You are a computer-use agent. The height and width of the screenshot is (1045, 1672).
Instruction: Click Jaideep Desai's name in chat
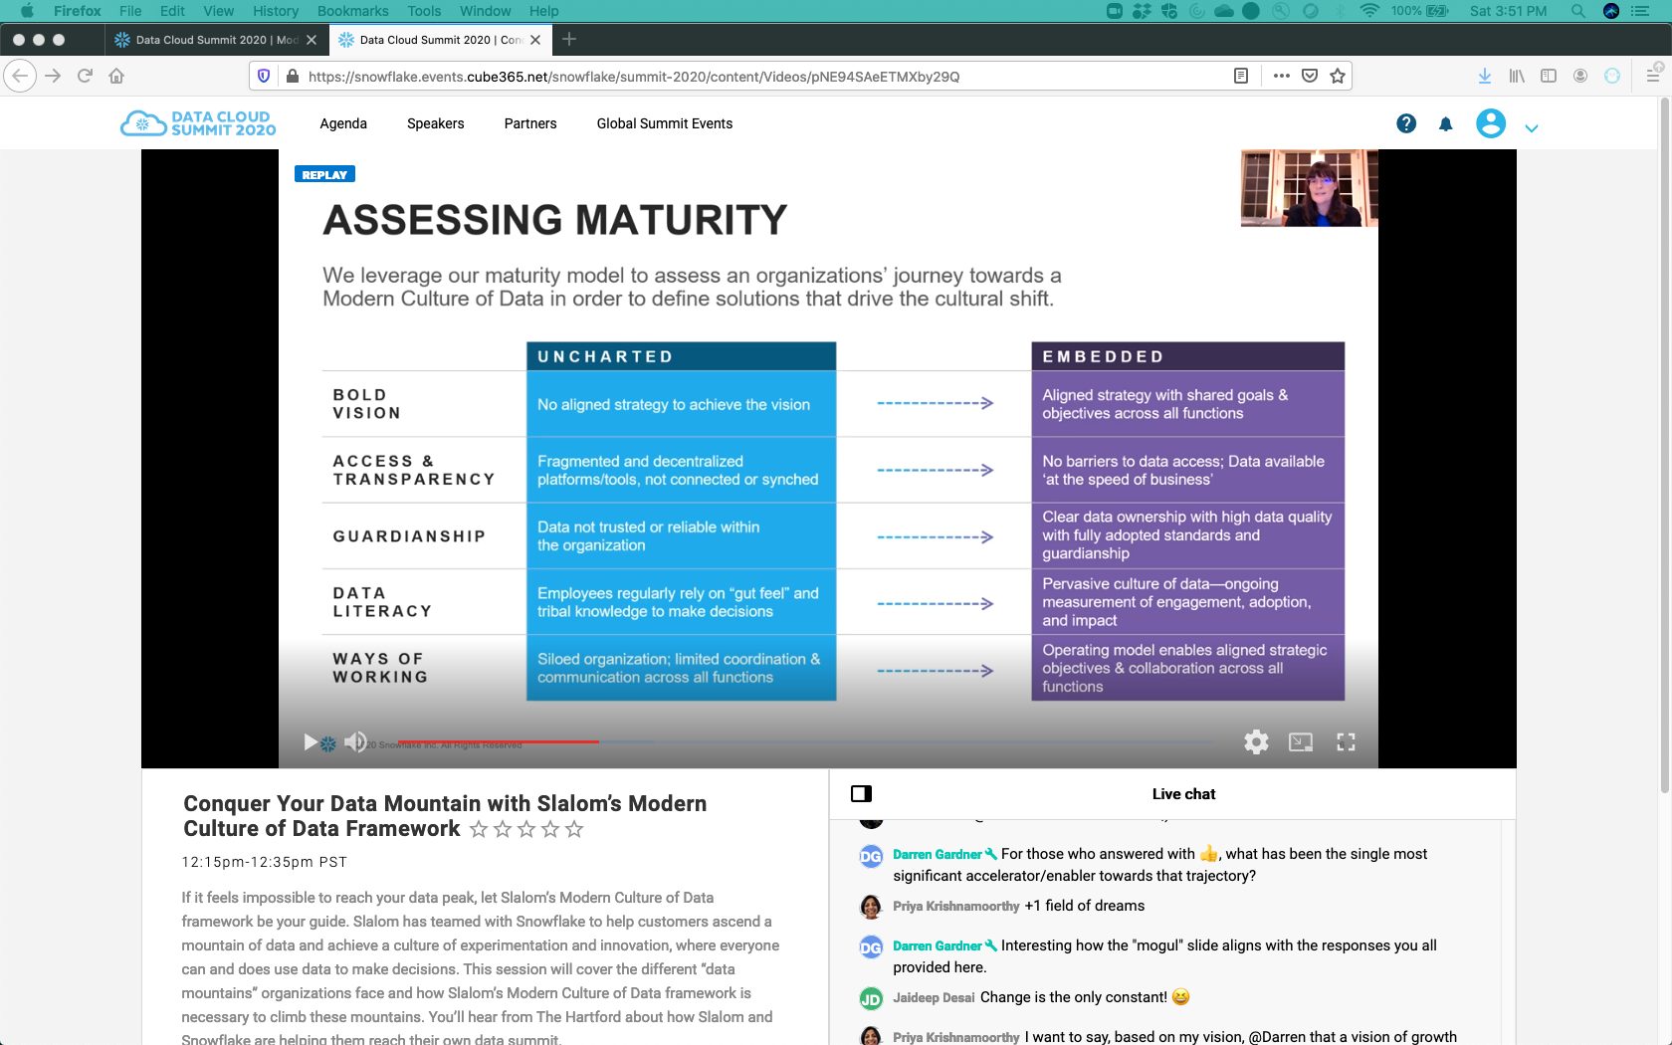point(934,997)
